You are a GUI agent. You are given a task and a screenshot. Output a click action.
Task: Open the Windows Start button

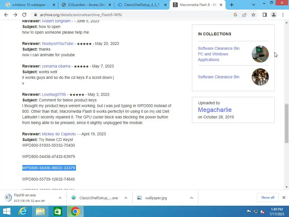[7, 211]
